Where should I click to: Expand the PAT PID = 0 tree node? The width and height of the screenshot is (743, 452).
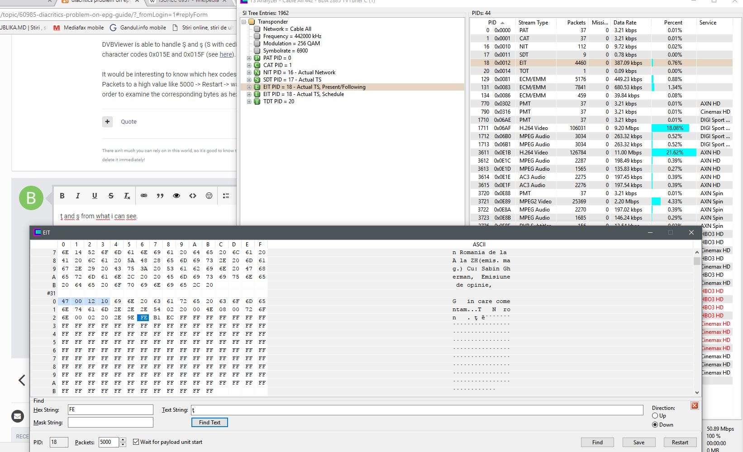pos(249,58)
